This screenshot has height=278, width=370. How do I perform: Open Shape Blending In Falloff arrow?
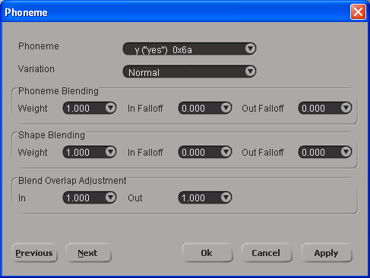[x=226, y=152]
